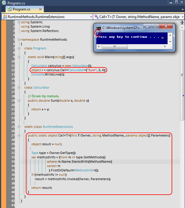Collapse the namespace RuntimeMethods region
185x208 pixels.
(19, 40)
